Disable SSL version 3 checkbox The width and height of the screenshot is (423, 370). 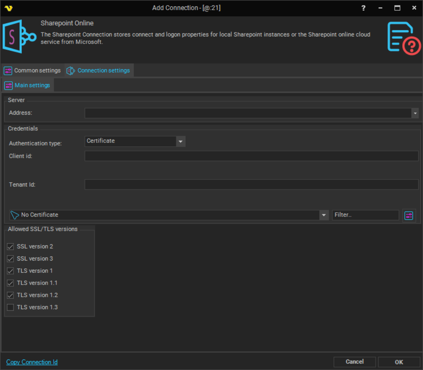coord(11,259)
